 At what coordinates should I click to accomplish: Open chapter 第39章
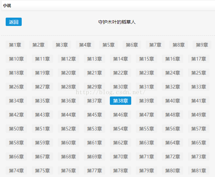[147, 100]
